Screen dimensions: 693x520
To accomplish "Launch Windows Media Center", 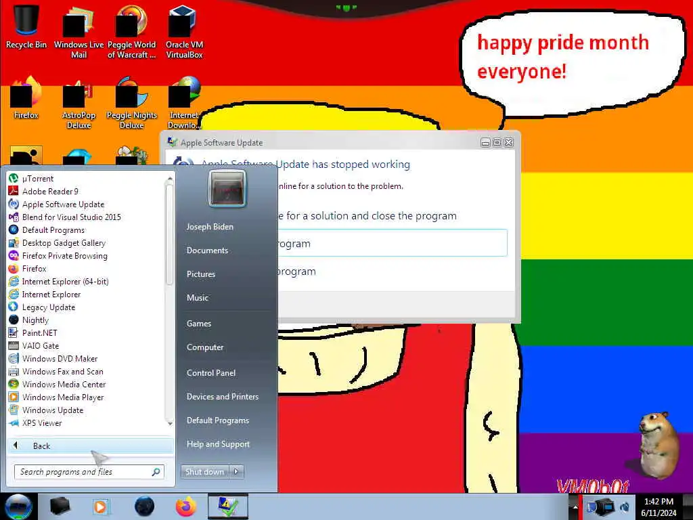I will tap(64, 385).
